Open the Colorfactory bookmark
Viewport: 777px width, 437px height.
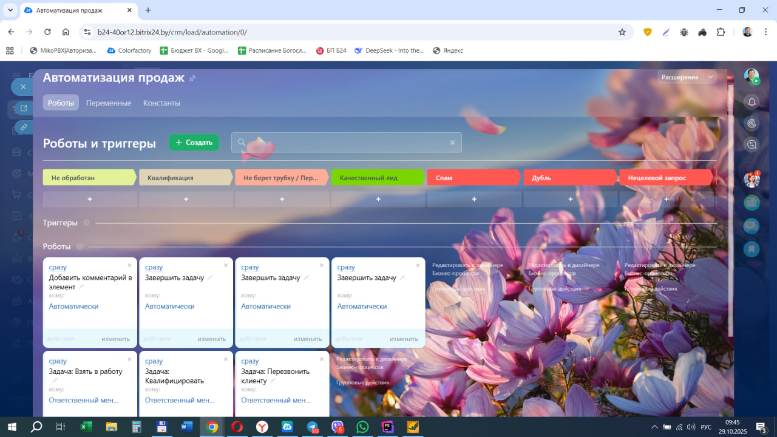(129, 50)
